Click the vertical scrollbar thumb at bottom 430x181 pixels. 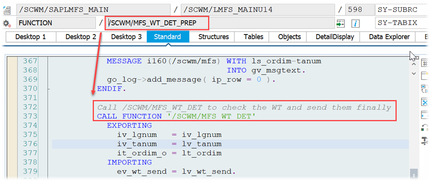coord(414,174)
